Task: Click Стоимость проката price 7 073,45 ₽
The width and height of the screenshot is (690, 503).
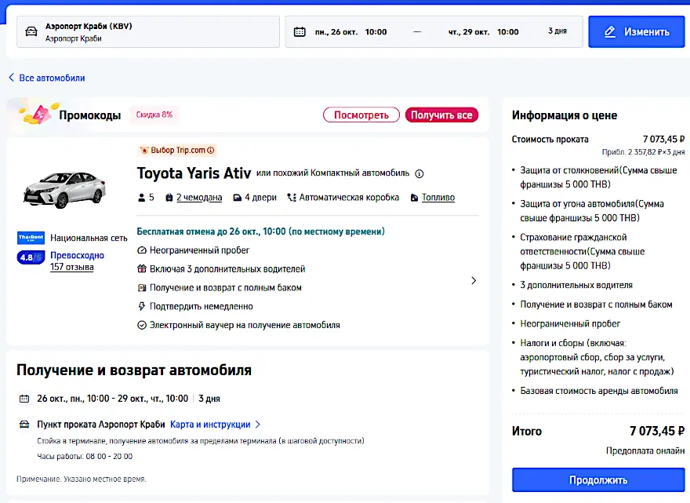Action: point(663,139)
